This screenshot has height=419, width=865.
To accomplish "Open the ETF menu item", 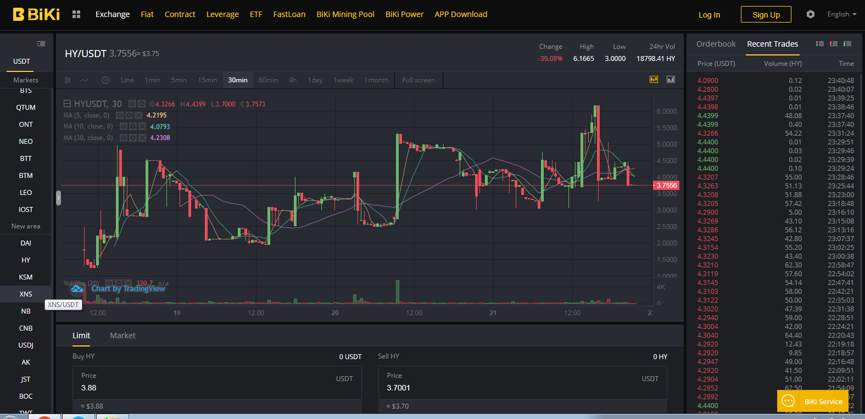I will click(256, 14).
